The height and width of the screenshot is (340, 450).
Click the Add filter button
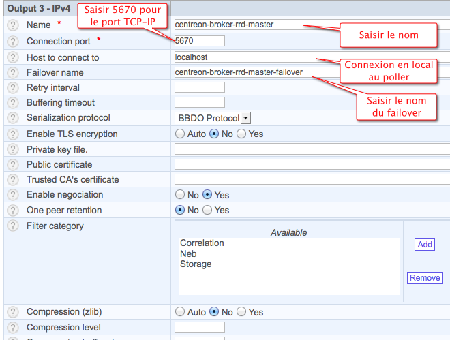click(424, 245)
